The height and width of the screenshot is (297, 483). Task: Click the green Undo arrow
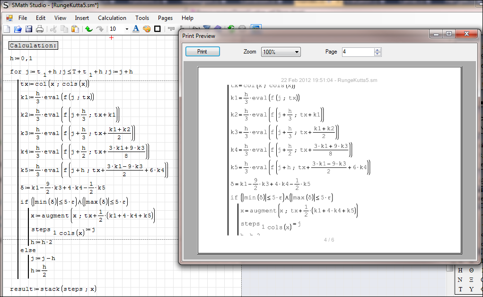click(88, 29)
